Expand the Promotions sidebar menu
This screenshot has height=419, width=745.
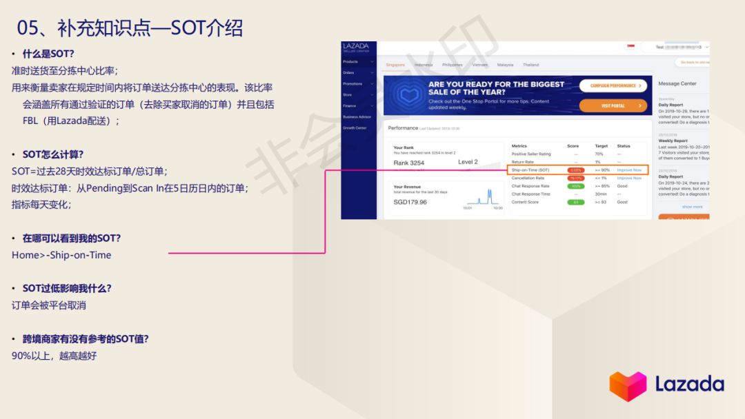pyautogui.click(x=358, y=83)
